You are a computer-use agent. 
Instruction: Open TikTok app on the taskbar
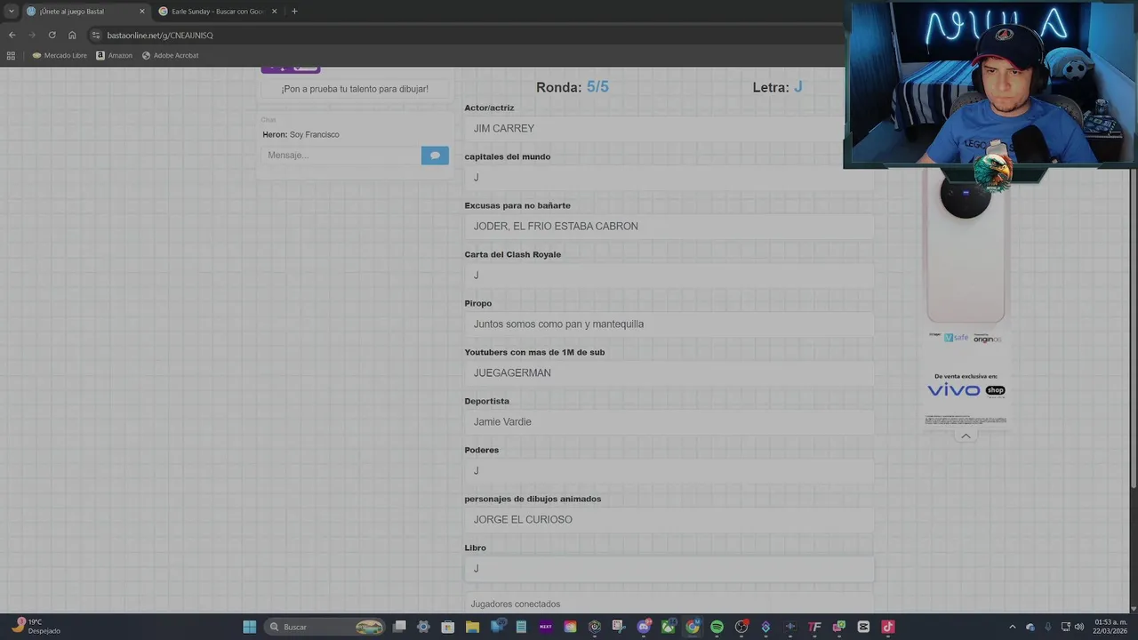tap(887, 627)
